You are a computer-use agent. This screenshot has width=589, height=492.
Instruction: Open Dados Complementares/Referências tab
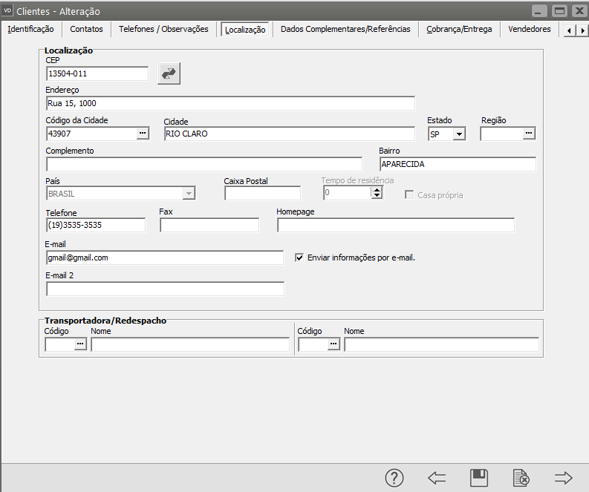tap(345, 29)
